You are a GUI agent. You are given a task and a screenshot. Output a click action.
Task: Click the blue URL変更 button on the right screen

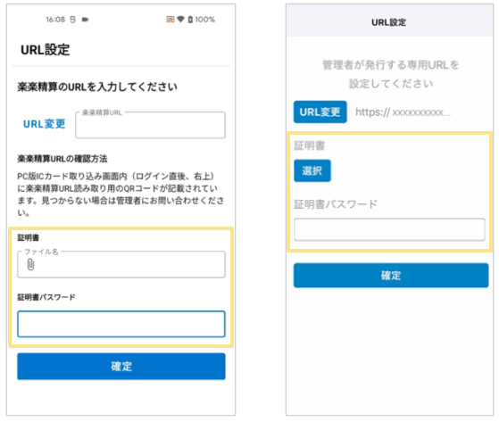pyautogui.click(x=320, y=112)
